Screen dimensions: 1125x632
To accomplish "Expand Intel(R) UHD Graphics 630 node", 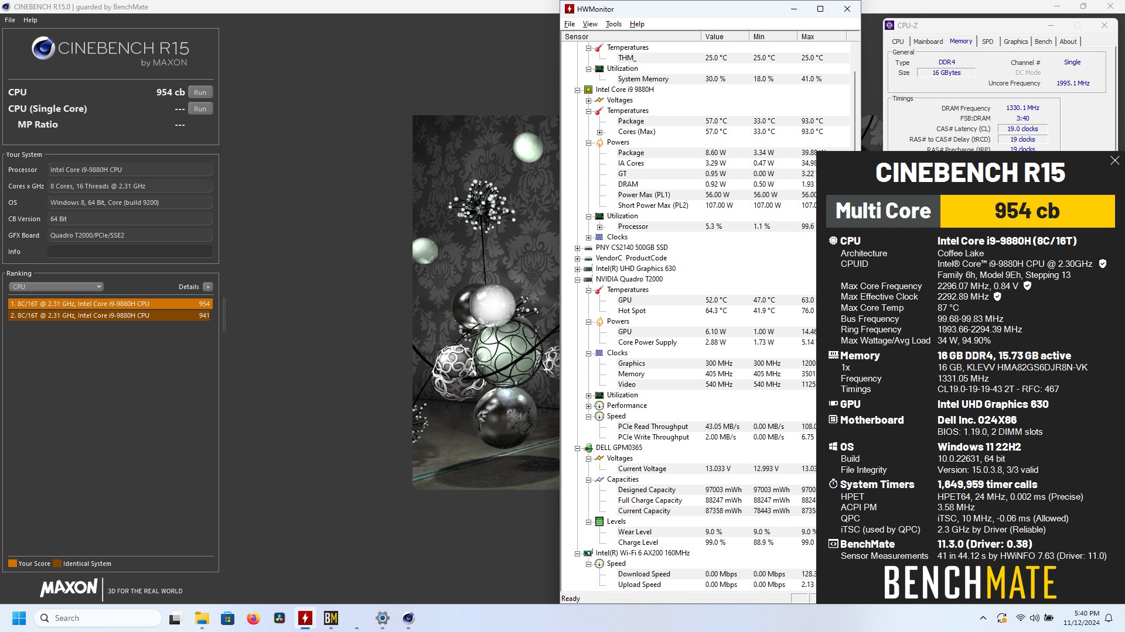I will (577, 269).
